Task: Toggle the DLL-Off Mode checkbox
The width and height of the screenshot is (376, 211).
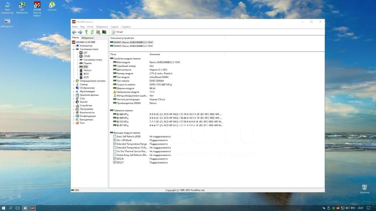Action: [x=115, y=140]
